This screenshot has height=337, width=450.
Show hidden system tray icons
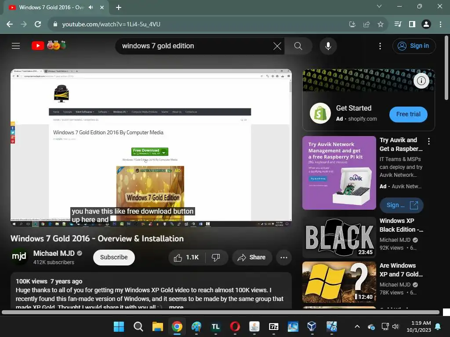[x=357, y=326]
